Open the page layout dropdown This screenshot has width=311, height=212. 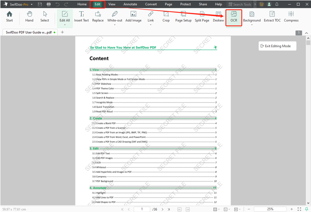pos(227,209)
